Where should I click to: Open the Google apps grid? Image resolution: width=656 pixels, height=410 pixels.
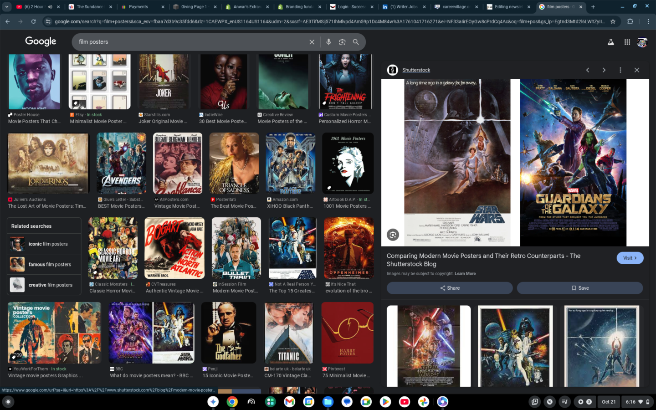627,42
